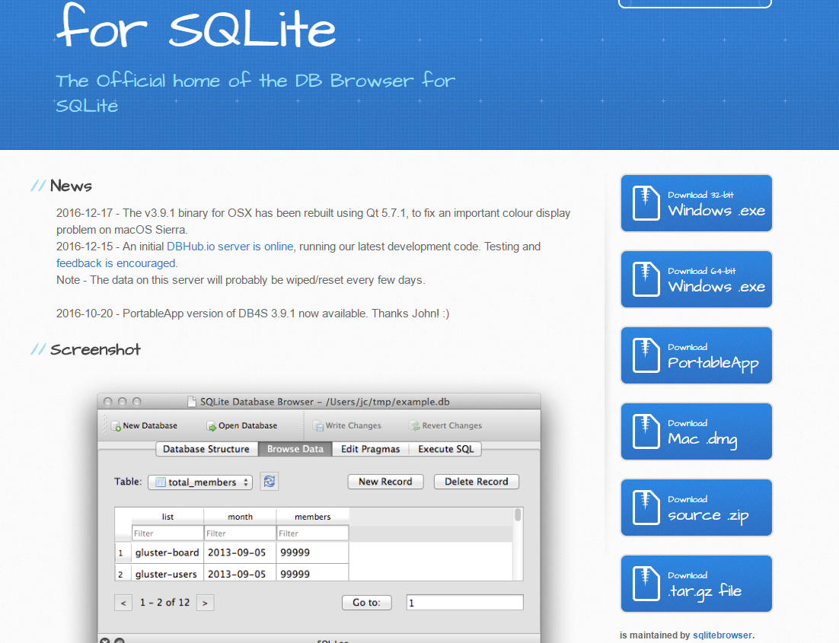
Task: Click the Download Mac .dmg file icon
Action: 646,431
